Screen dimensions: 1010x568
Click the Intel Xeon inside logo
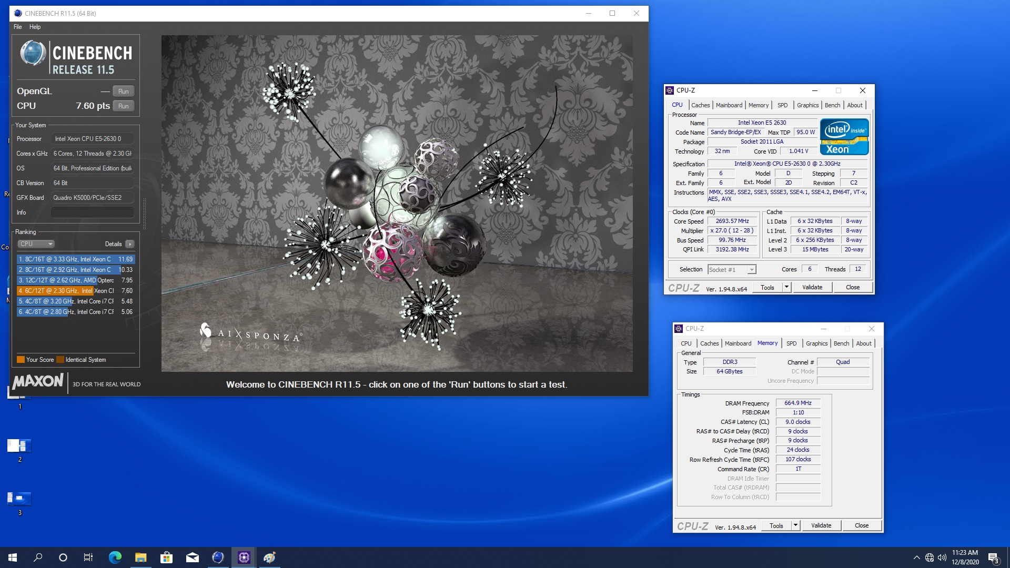click(844, 137)
